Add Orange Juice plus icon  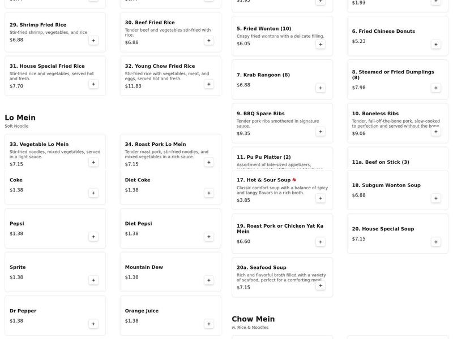(x=208, y=324)
